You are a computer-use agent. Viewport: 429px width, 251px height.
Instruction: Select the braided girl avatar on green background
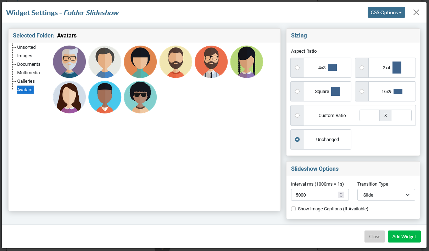coord(247,62)
